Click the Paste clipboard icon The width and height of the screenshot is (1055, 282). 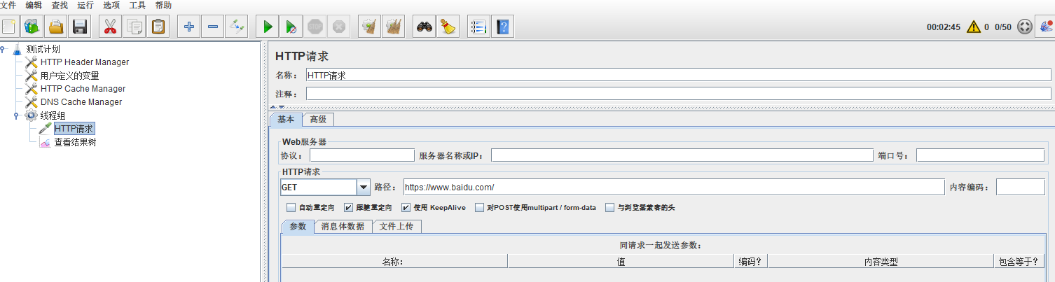(158, 27)
